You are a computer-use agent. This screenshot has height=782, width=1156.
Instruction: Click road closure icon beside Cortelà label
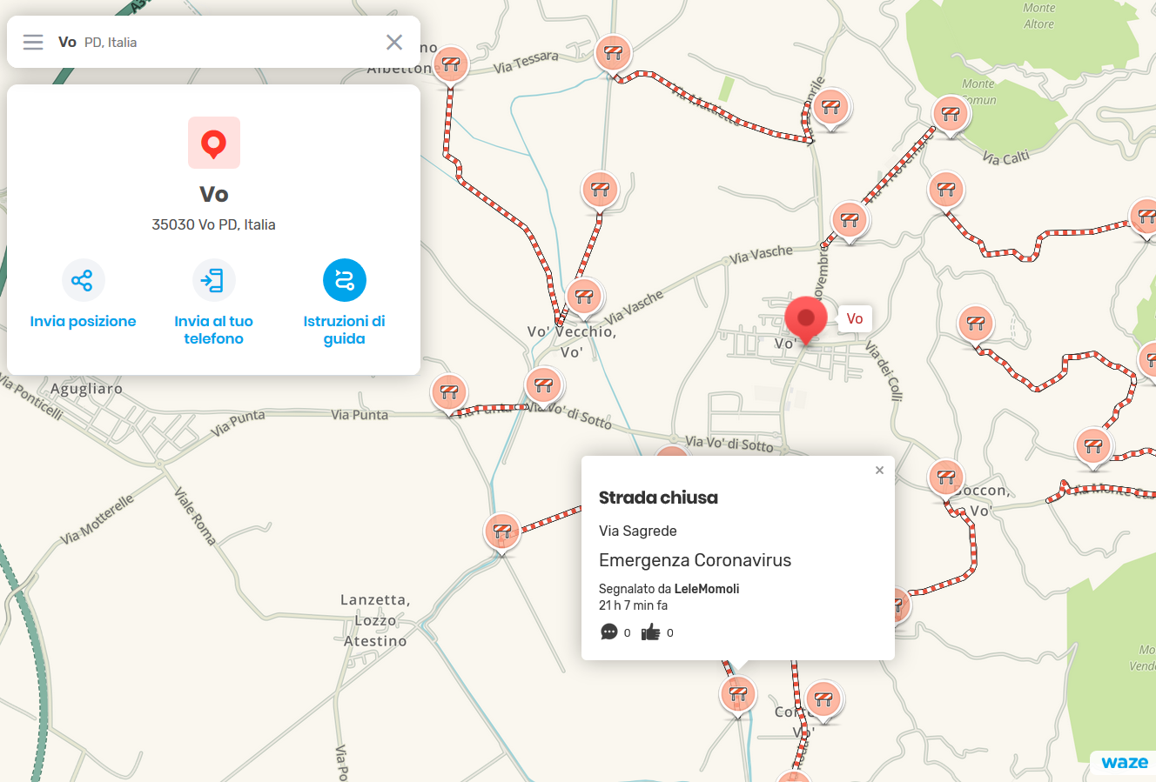[823, 699]
